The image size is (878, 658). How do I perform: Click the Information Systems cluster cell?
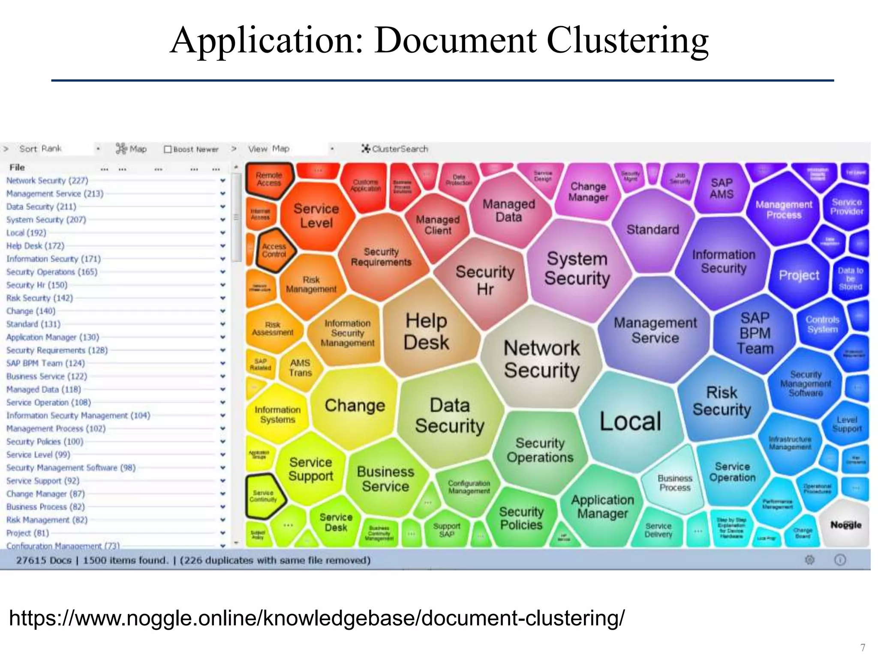coord(277,414)
